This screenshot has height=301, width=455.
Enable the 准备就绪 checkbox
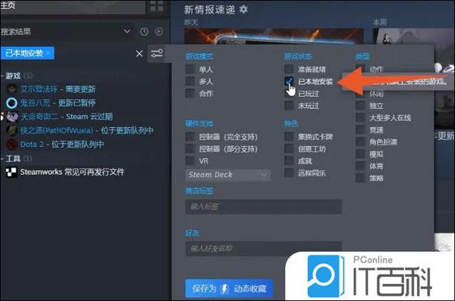pos(289,69)
